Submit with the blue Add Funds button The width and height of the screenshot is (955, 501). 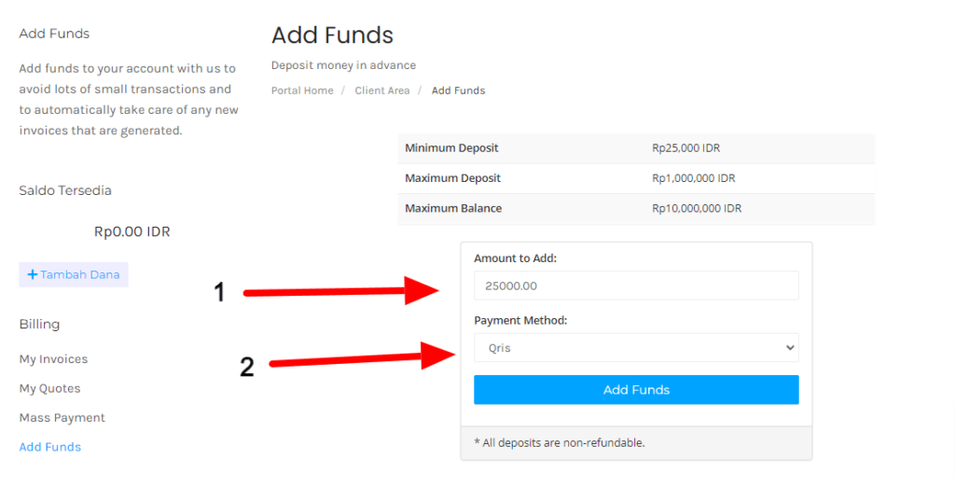tap(636, 390)
